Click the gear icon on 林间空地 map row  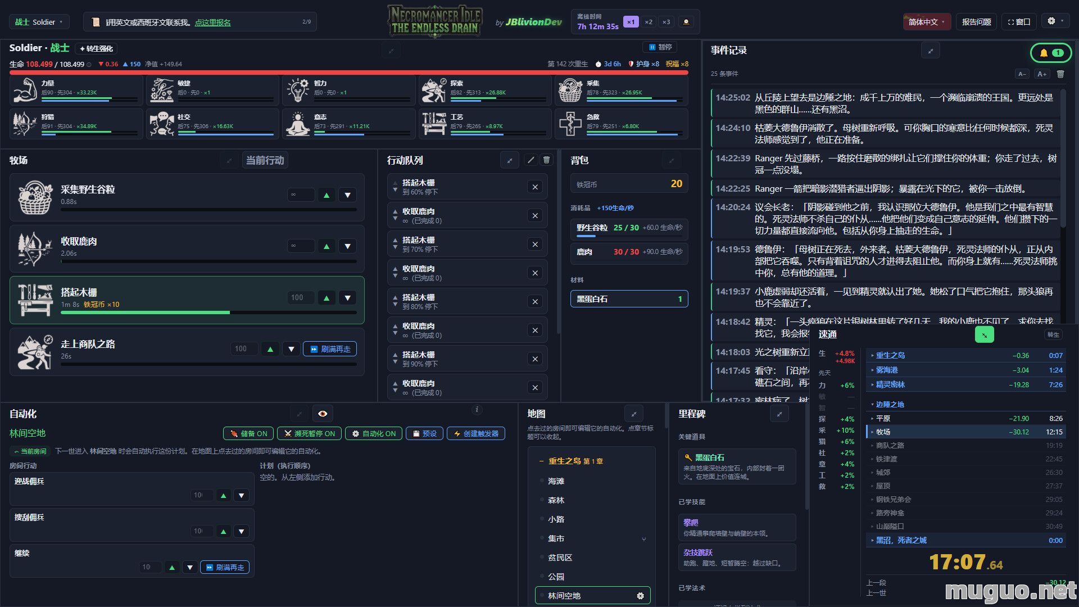point(640,596)
